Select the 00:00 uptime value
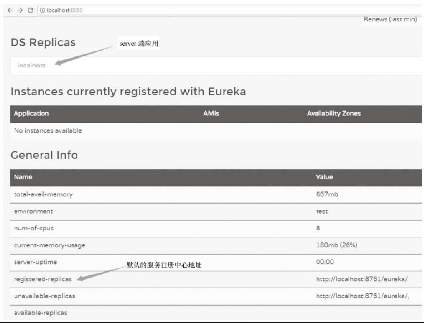This screenshot has height=323, width=424. [x=325, y=262]
